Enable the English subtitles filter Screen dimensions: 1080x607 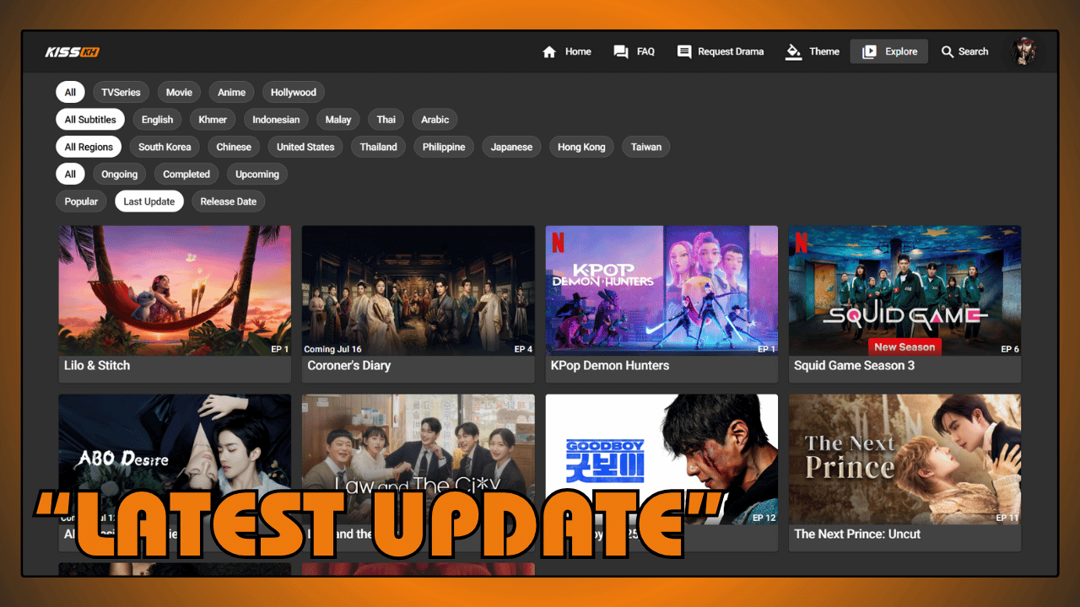[157, 120]
